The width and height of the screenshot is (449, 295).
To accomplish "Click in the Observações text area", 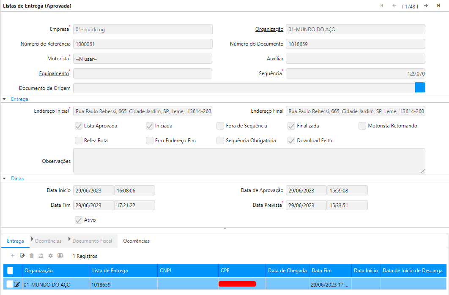I will pyautogui.click(x=249, y=160).
